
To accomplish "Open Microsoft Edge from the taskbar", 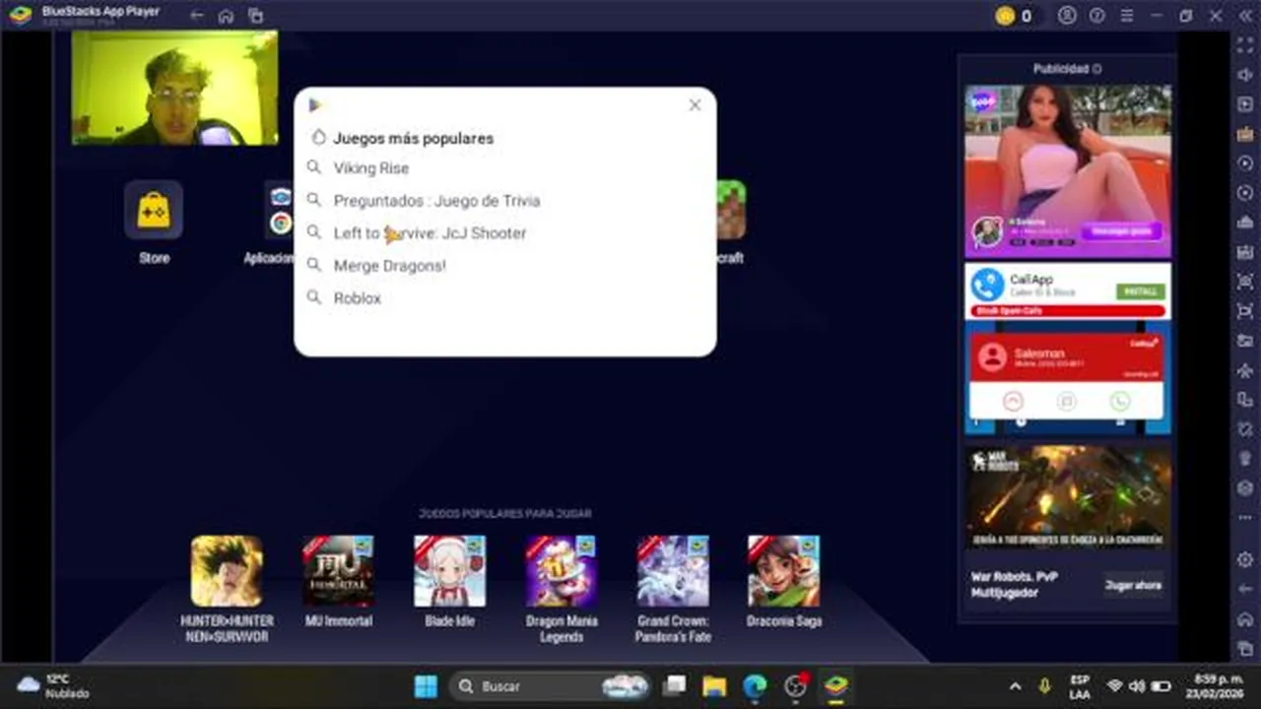I will (755, 686).
